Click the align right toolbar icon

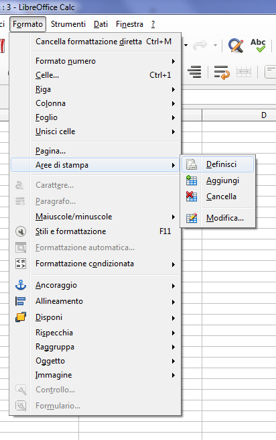(x=195, y=72)
